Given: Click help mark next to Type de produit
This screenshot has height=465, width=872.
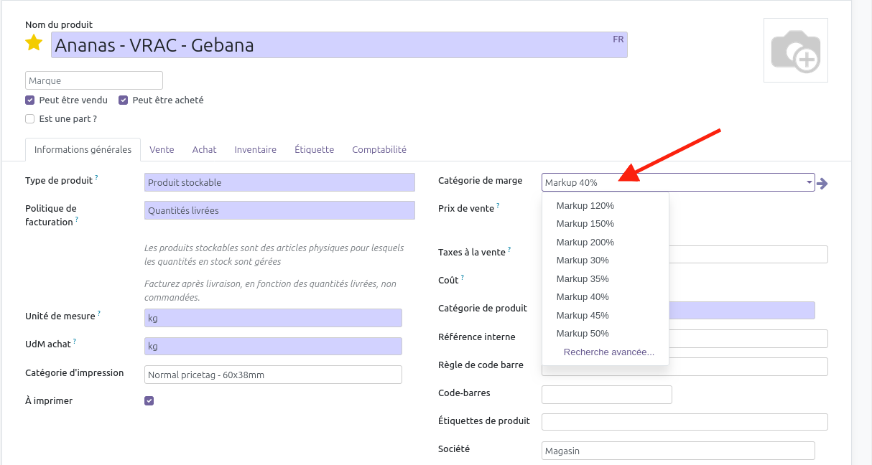Looking at the screenshot, I should point(97,177).
